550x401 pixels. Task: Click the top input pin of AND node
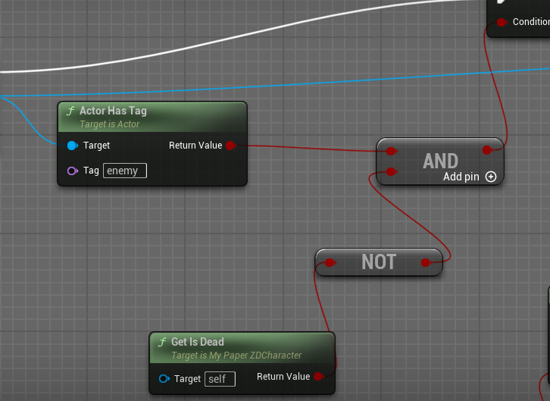coord(391,151)
